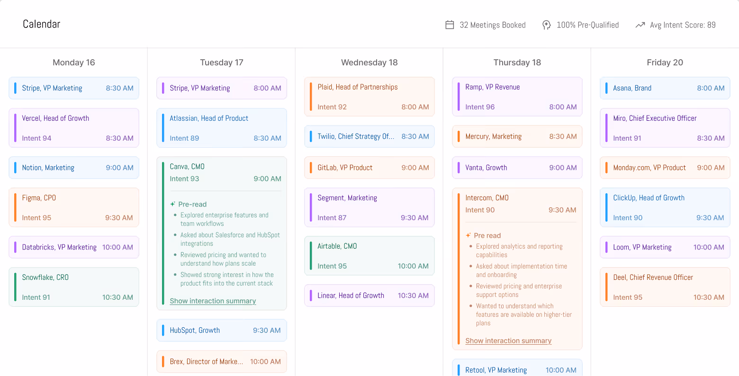The image size is (739, 376).
Task: Open the Vanta, Growth 9:00 AM meeting
Action: 517,168
